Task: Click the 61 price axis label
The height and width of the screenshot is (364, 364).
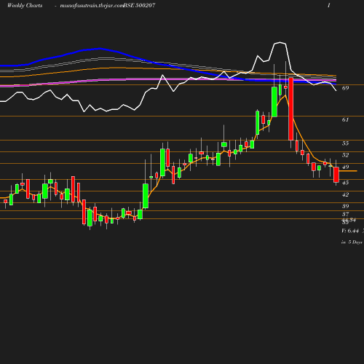Action: 345,119
